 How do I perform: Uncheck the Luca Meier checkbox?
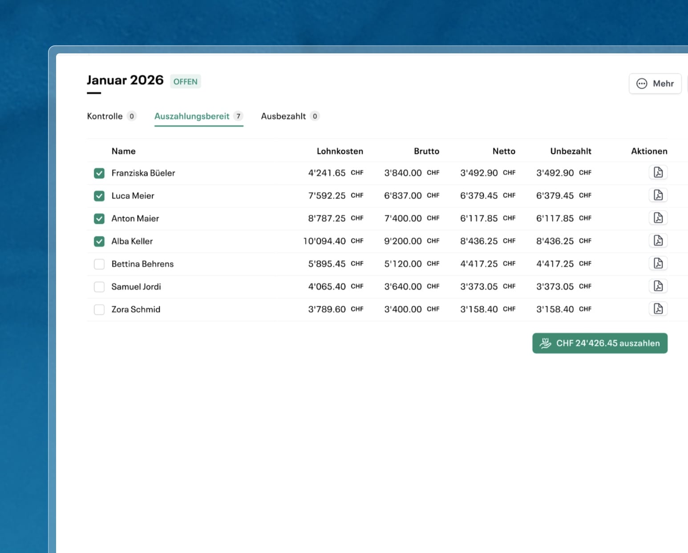click(99, 196)
